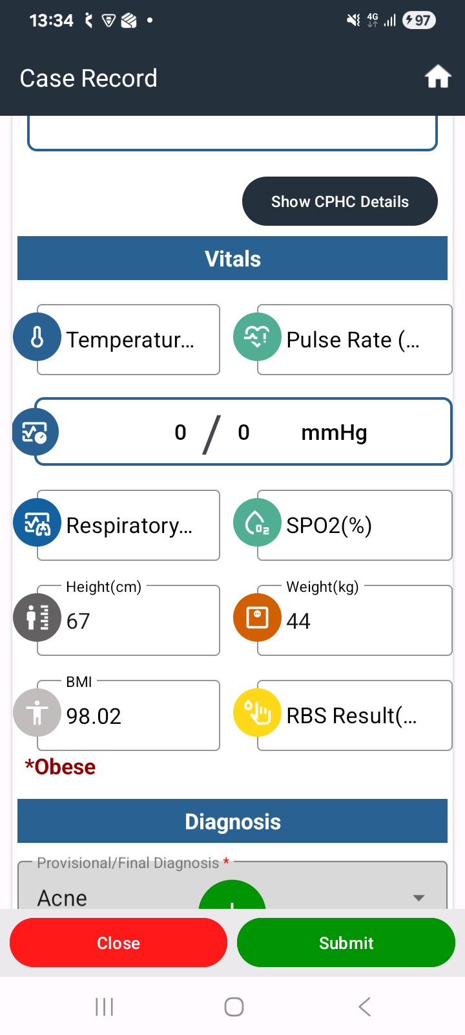The image size is (465, 1035).
Task: Tap the heartbeat pulse rate icon
Action: (x=257, y=337)
